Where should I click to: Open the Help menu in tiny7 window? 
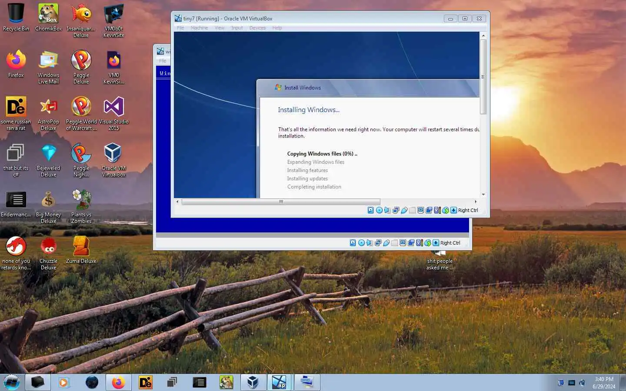(277, 28)
